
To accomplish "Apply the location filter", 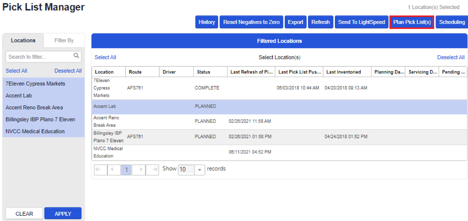I will click(x=63, y=213).
